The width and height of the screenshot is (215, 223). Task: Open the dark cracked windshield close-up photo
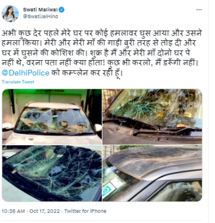pos(52,173)
